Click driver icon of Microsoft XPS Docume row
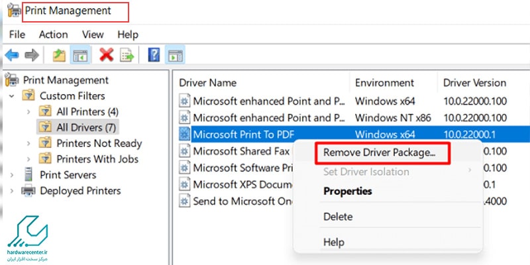The image size is (530, 265). coord(184,185)
